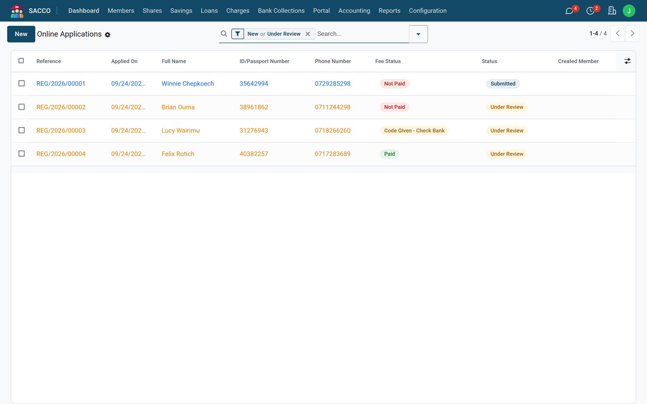Sort by the Applied On column header
This screenshot has height=404, width=647.
click(x=124, y=61)
